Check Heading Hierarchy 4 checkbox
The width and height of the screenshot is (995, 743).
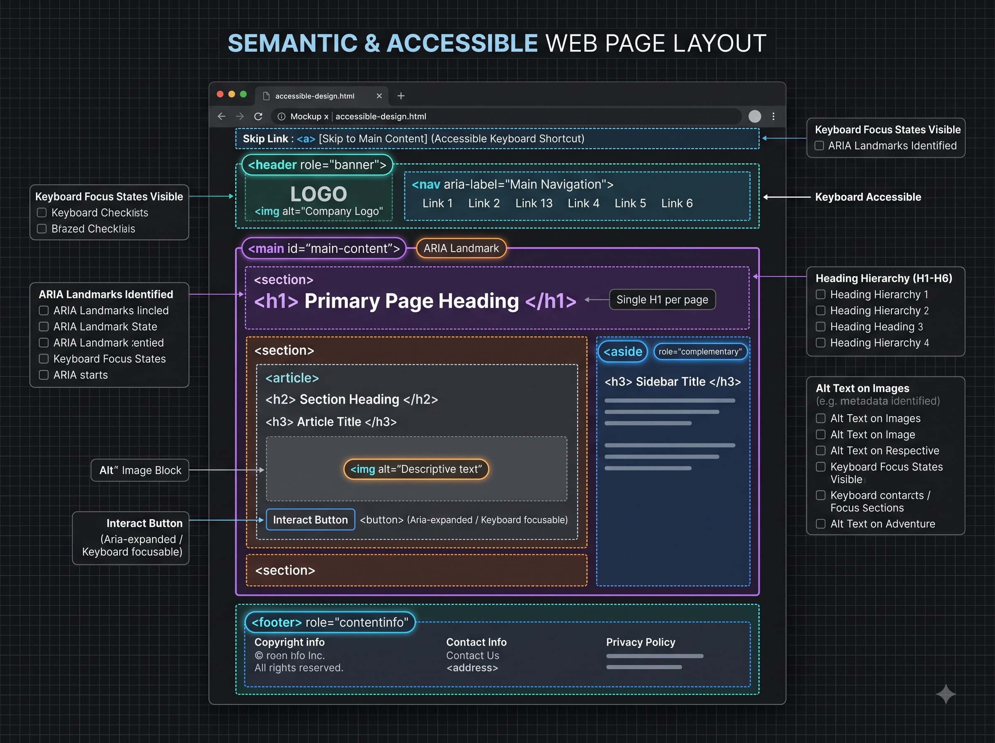(820, 343)
